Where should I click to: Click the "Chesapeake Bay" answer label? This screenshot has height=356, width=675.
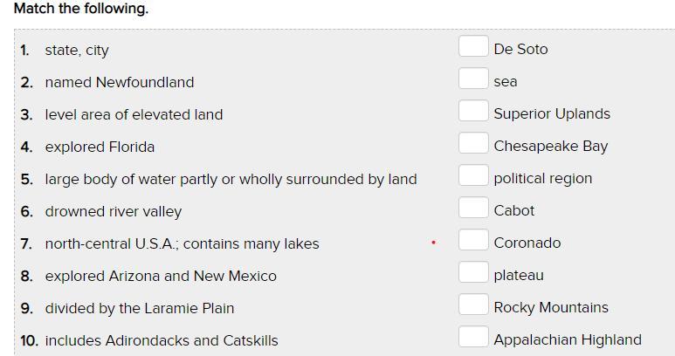[x=550, y=147]
